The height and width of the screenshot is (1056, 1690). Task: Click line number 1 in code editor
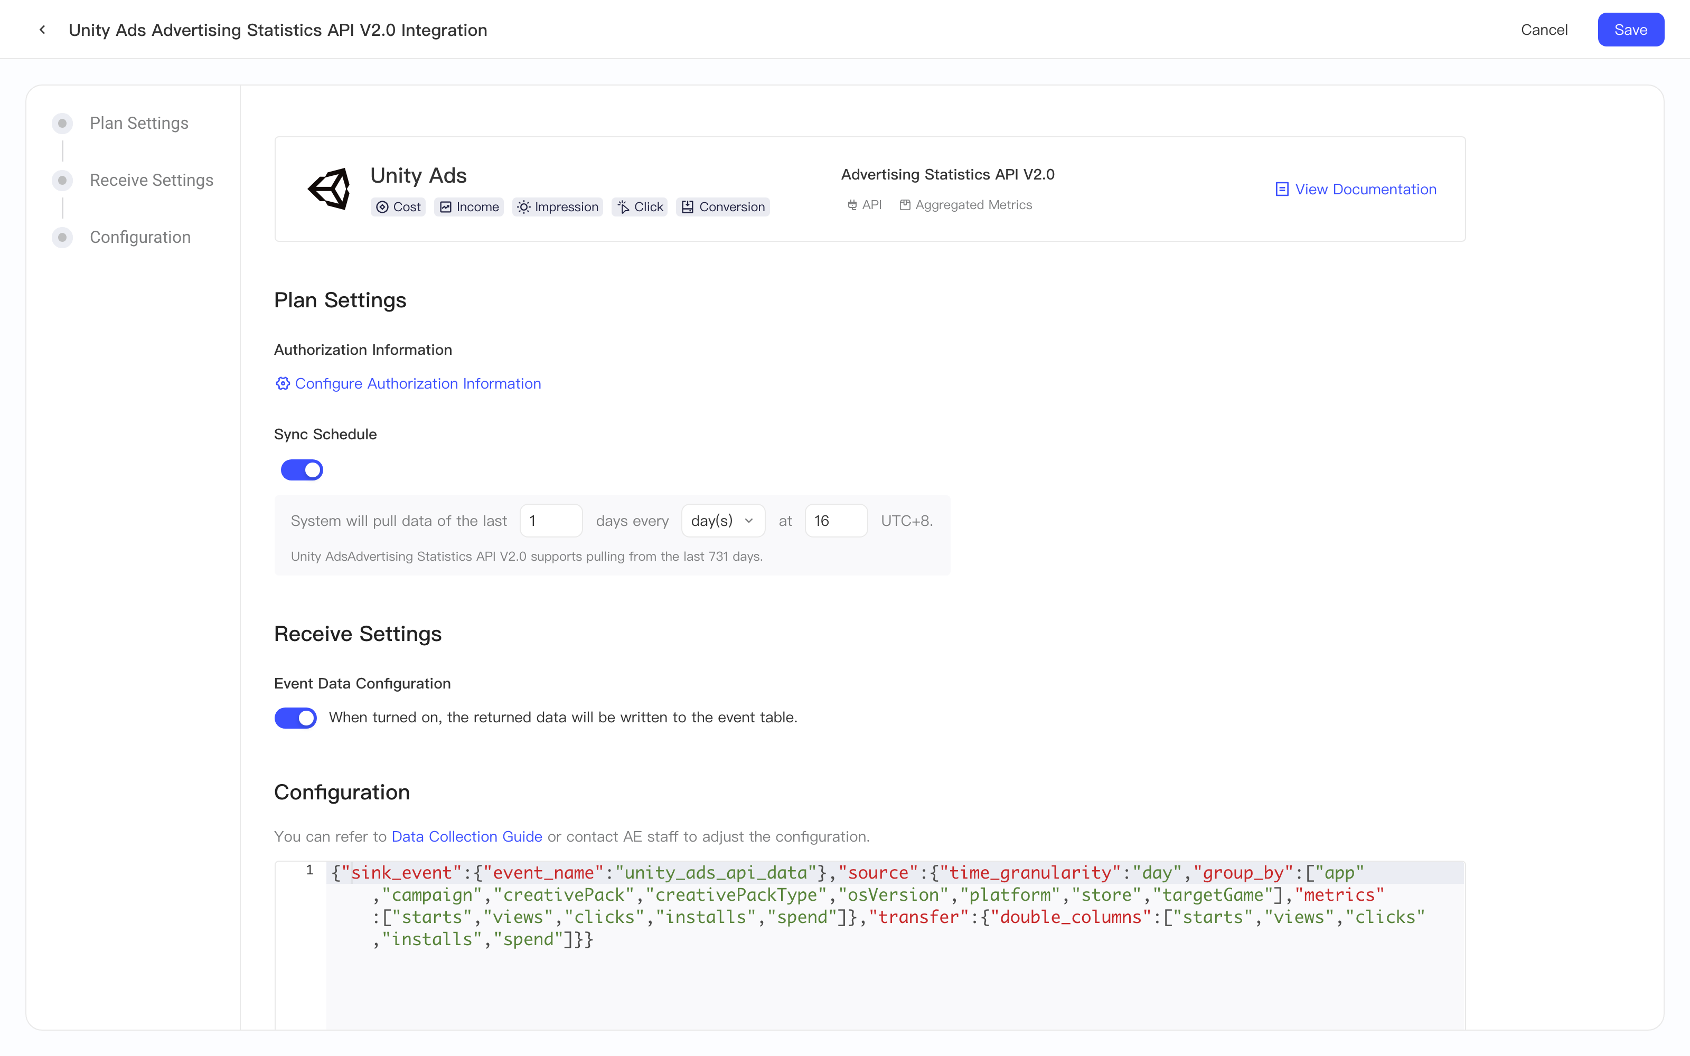pos(309,870)
